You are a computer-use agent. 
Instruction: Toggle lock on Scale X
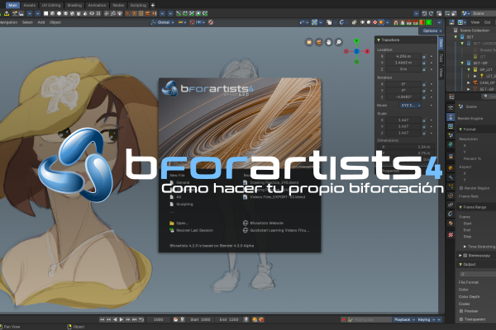coord(425,120)
